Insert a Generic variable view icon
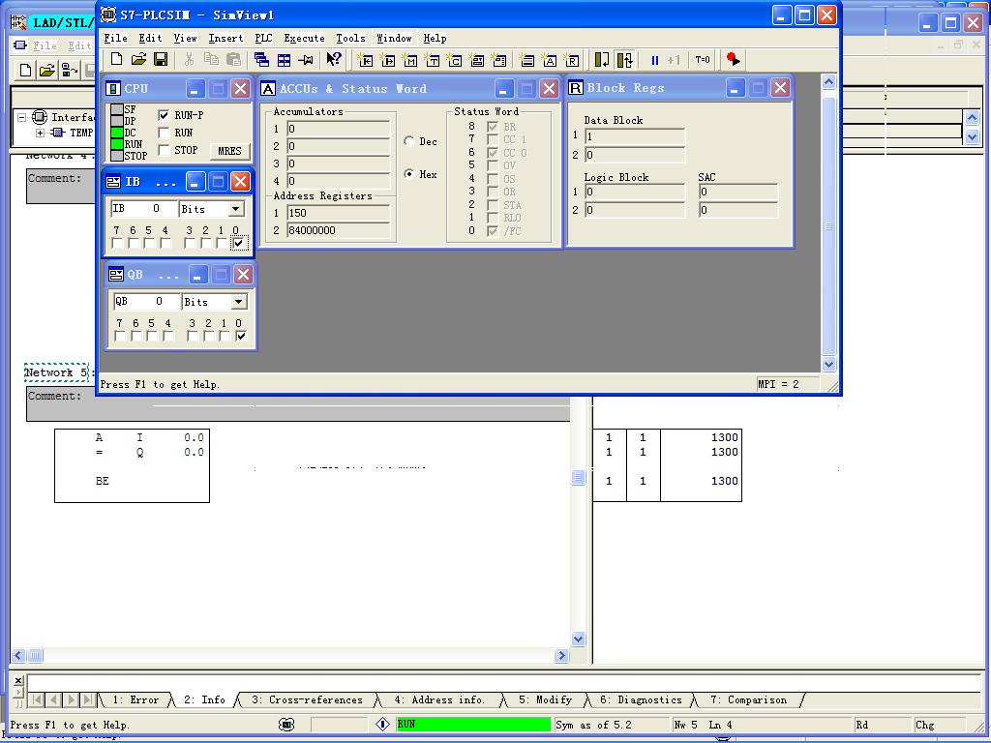This screenshot has height=743, width=991. pos(477,60)
